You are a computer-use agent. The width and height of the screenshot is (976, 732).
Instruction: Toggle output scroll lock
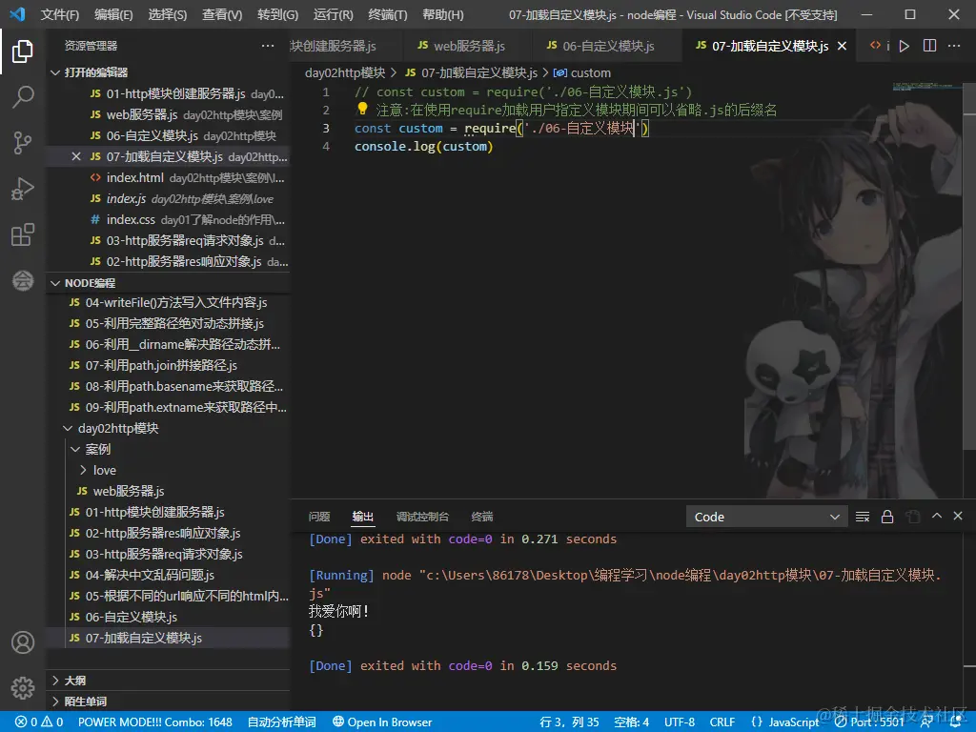point(887,517)
